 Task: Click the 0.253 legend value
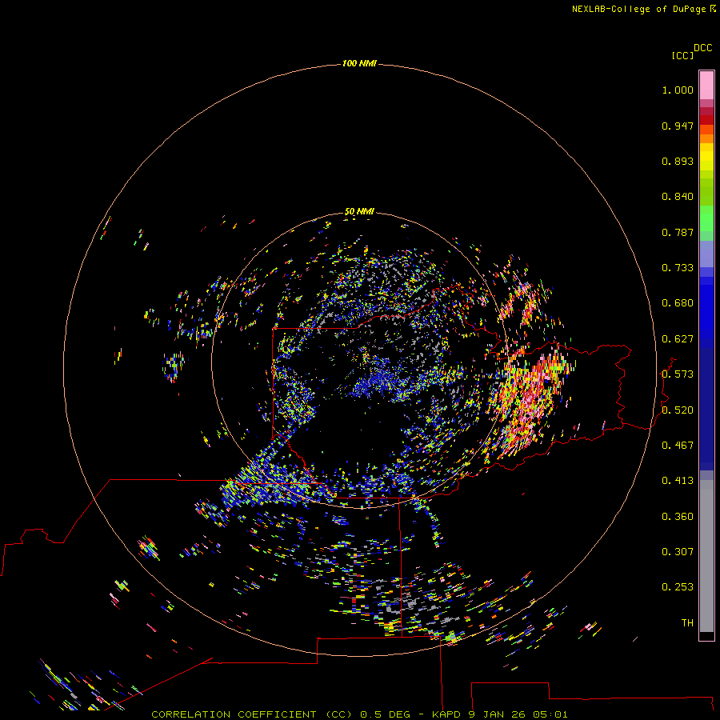(678, 587)
